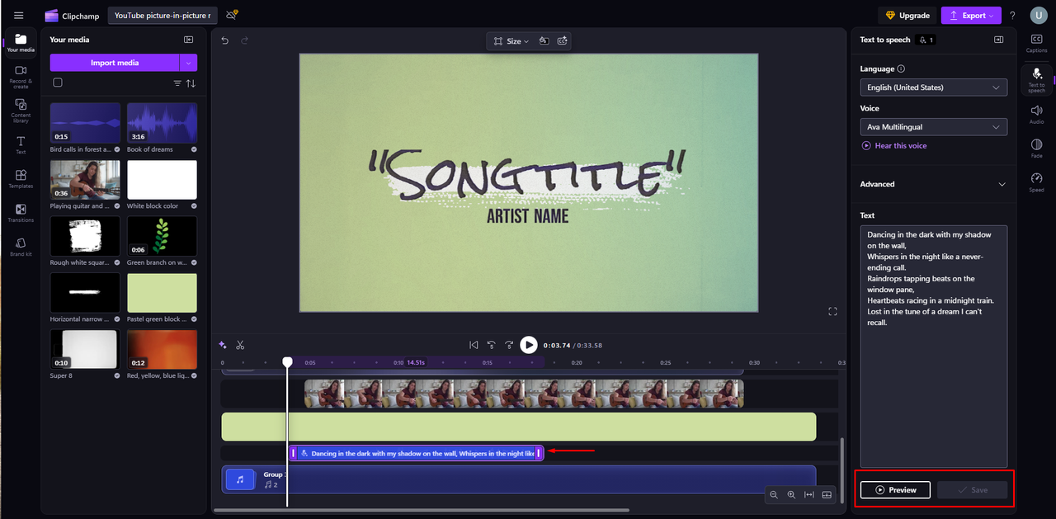Open the hamburger main menu

click(x=19, y=15)
